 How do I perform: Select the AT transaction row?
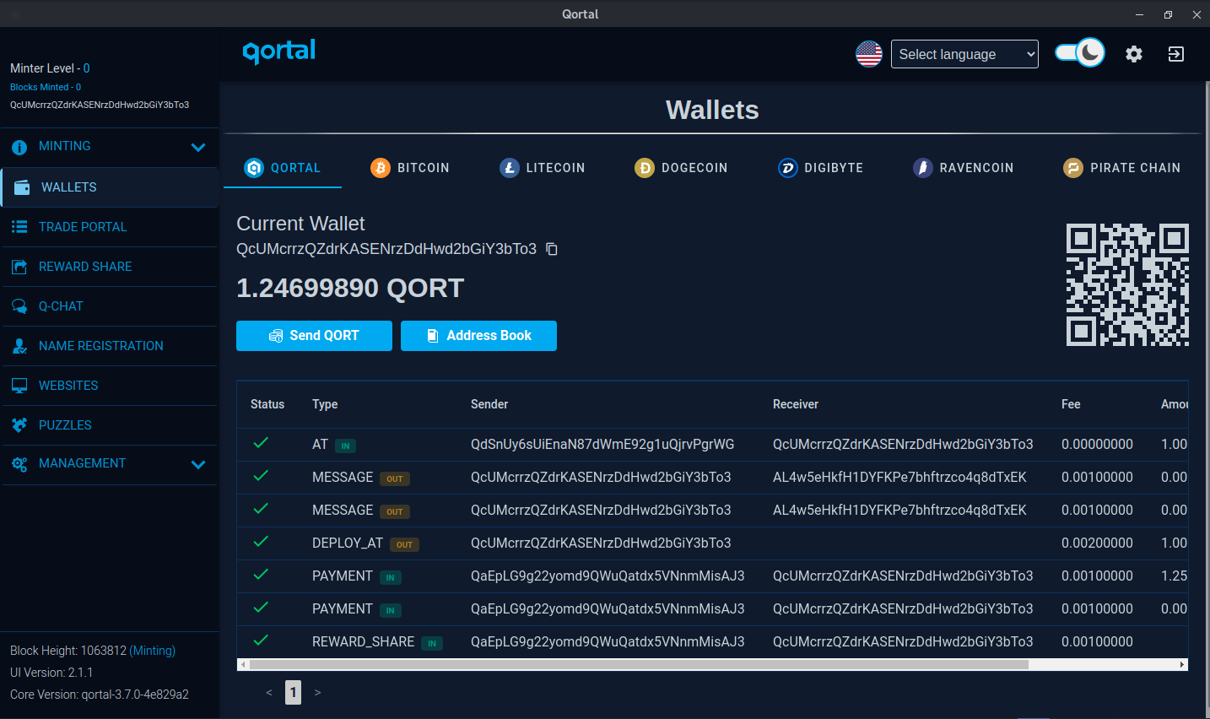pyautogui.click(x=712, y=445)
